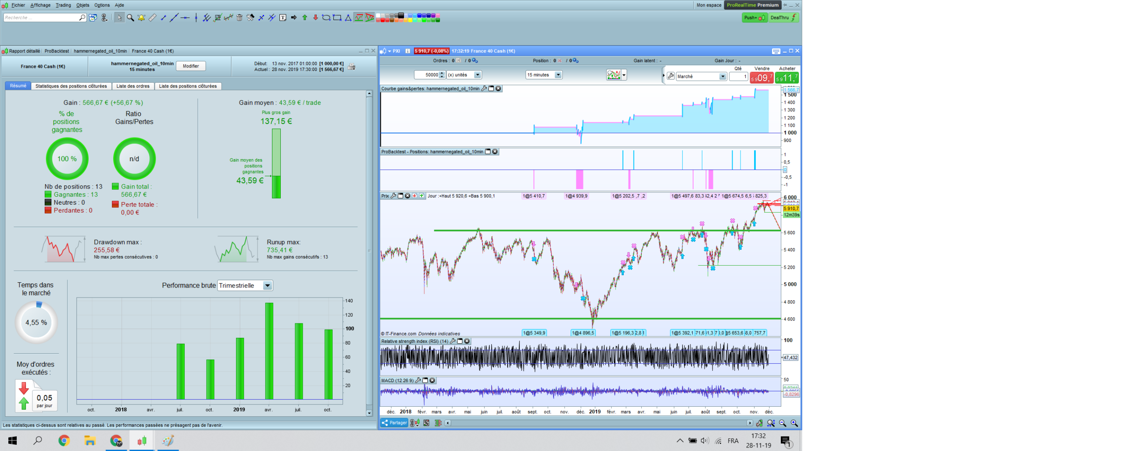Insert a green up arrow object
This screenshot has width=1123, height=451.
(304, 18)
